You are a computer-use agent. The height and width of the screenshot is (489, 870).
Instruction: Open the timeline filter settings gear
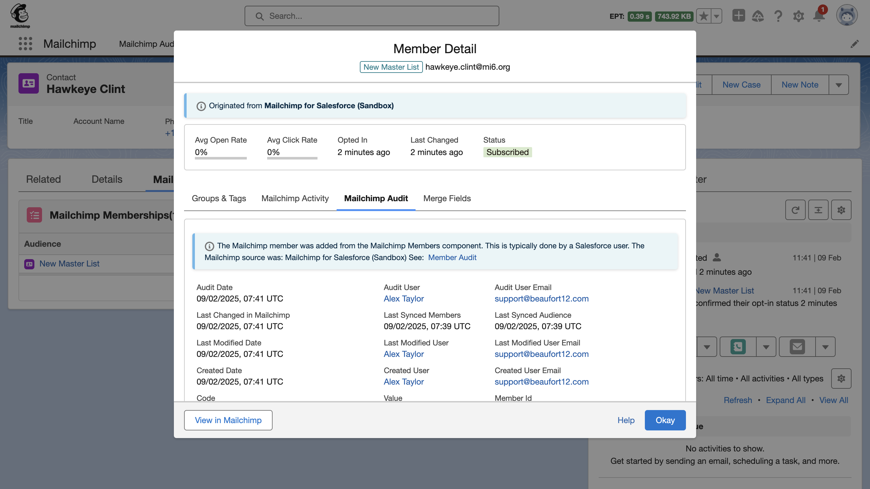(x=841, y=379)
